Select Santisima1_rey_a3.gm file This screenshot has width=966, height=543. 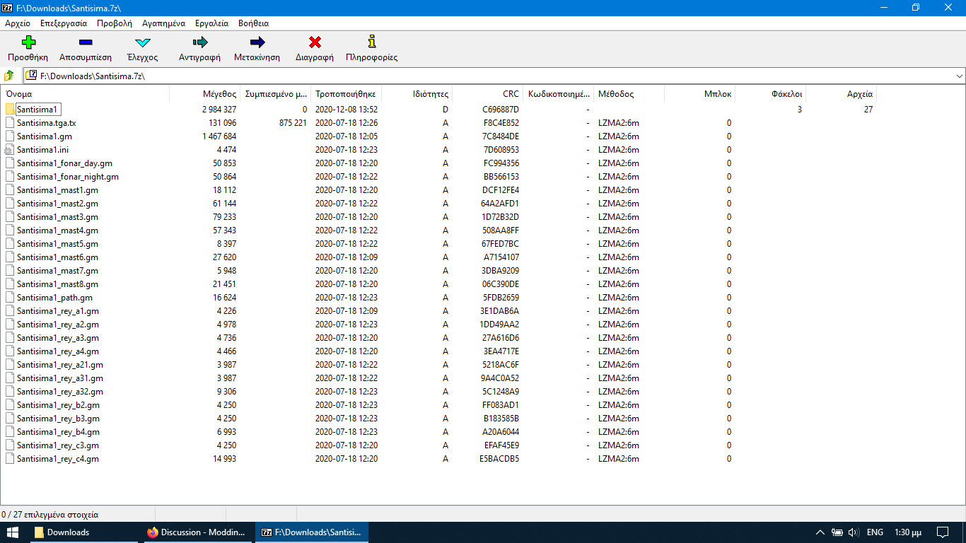58,338
